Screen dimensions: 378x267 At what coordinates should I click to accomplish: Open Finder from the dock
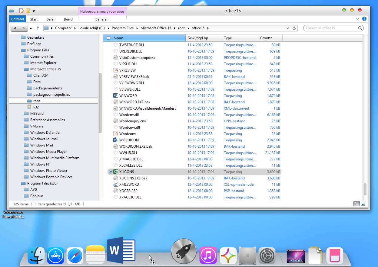click(36, 256)
